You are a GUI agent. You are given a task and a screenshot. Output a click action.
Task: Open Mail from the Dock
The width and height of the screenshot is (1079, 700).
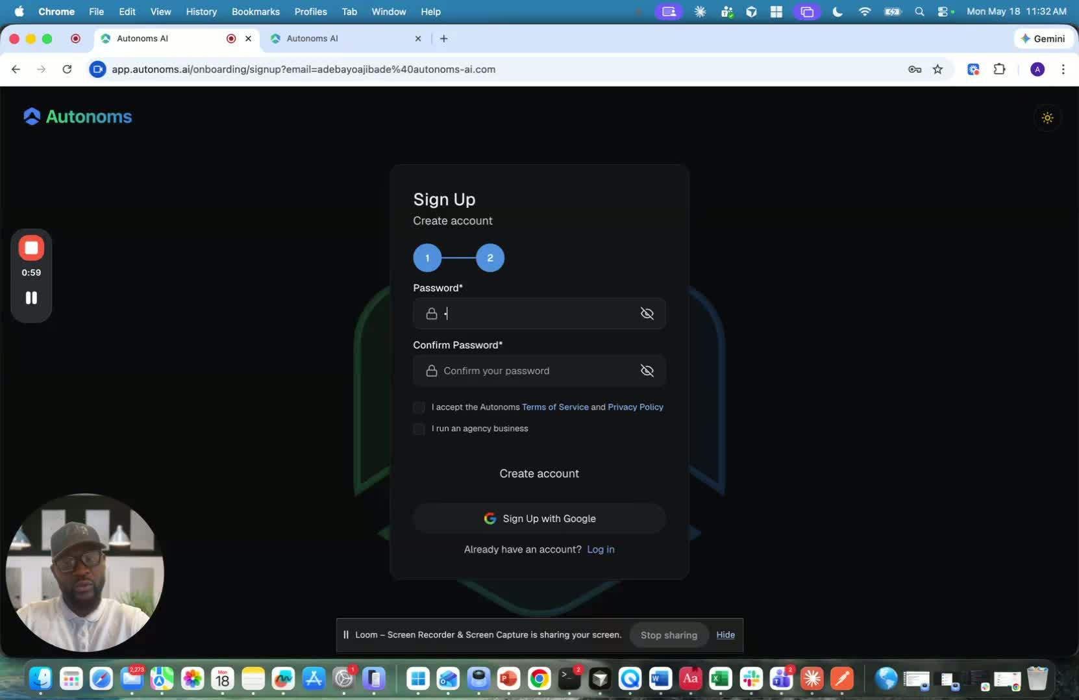tap(132, 679)
